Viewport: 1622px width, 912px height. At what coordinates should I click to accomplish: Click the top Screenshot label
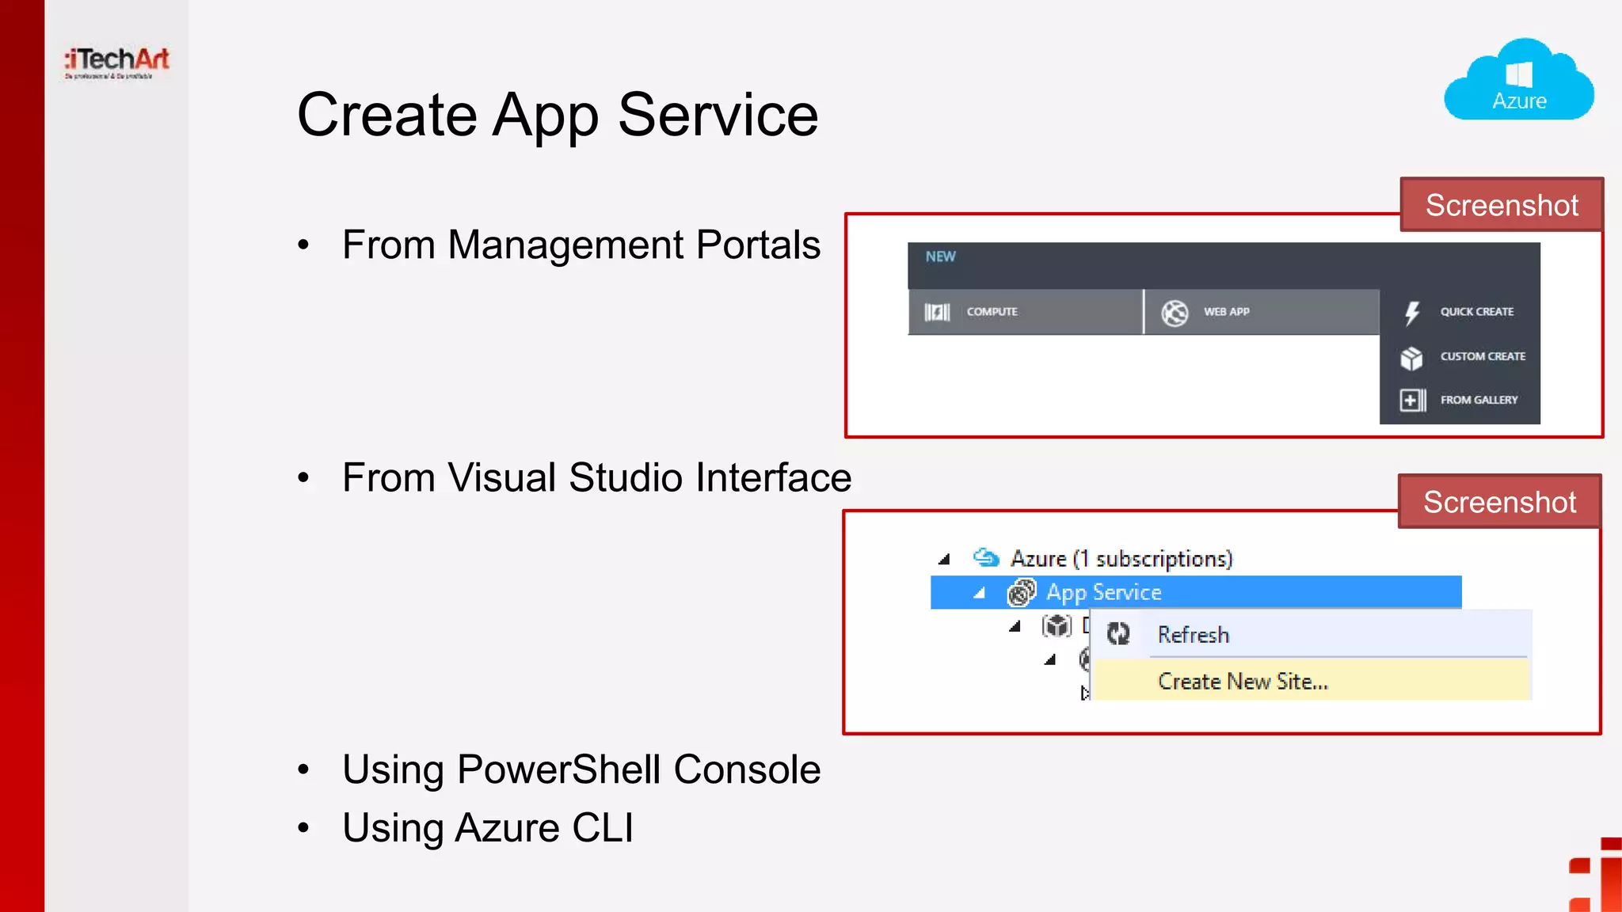click(x=1502, y=205)
